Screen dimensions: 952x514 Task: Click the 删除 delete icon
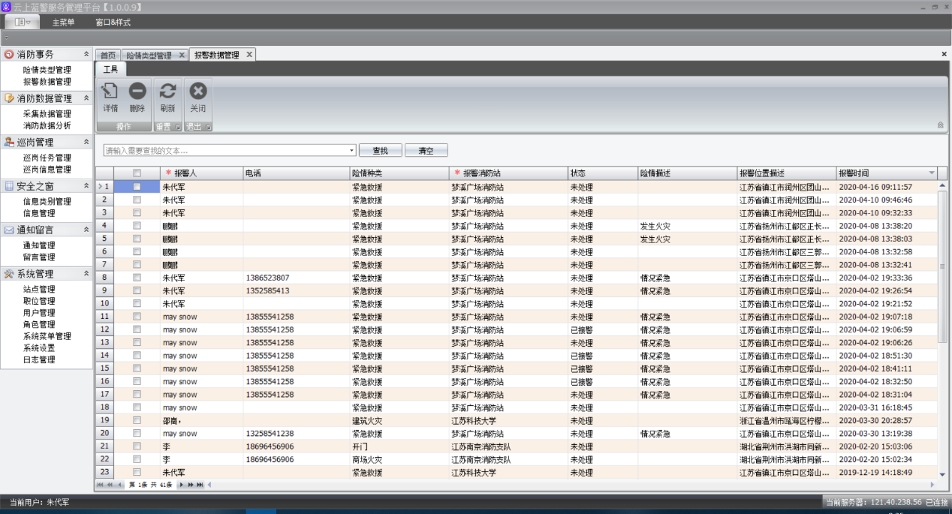137,97
